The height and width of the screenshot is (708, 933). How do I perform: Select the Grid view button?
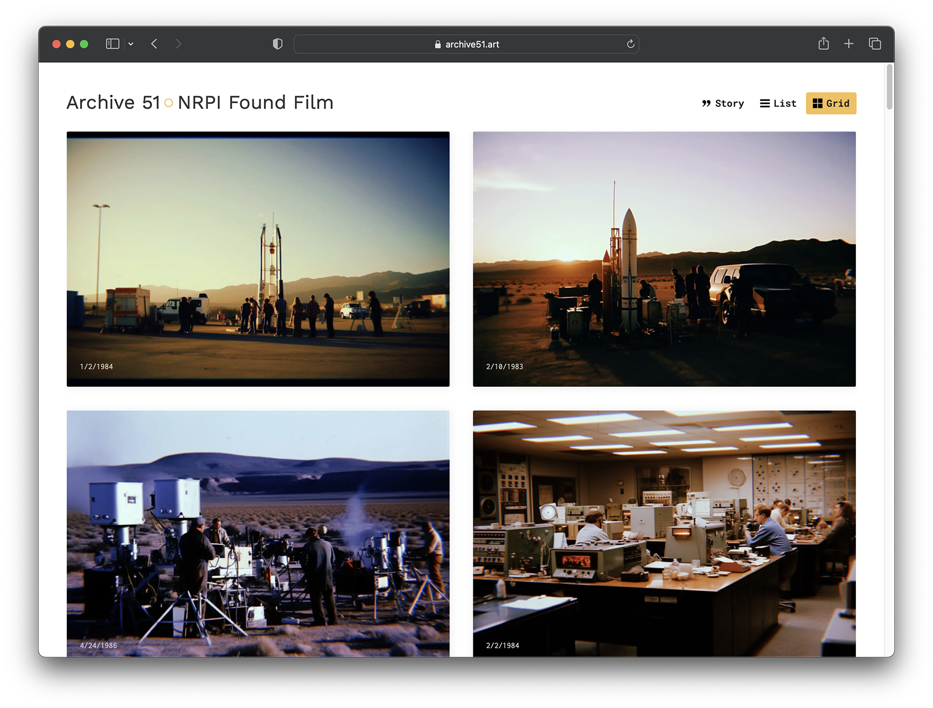point(831,104)
